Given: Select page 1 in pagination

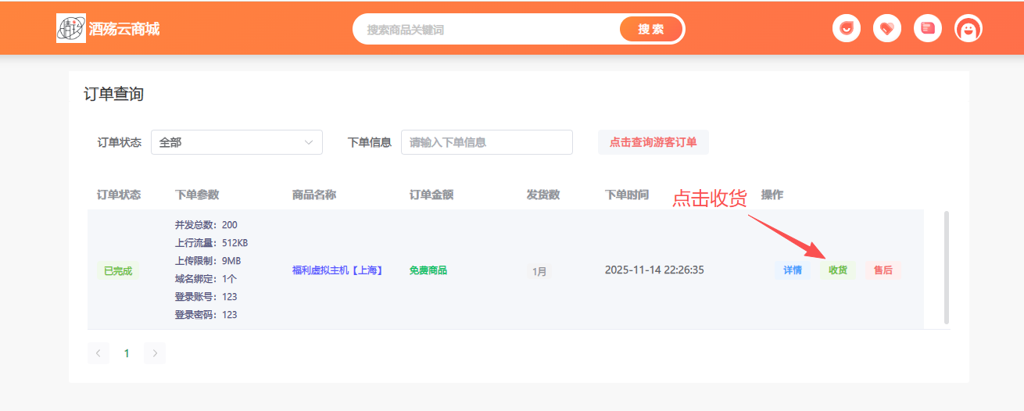Looking at the screenshot, I should point(127,353).
